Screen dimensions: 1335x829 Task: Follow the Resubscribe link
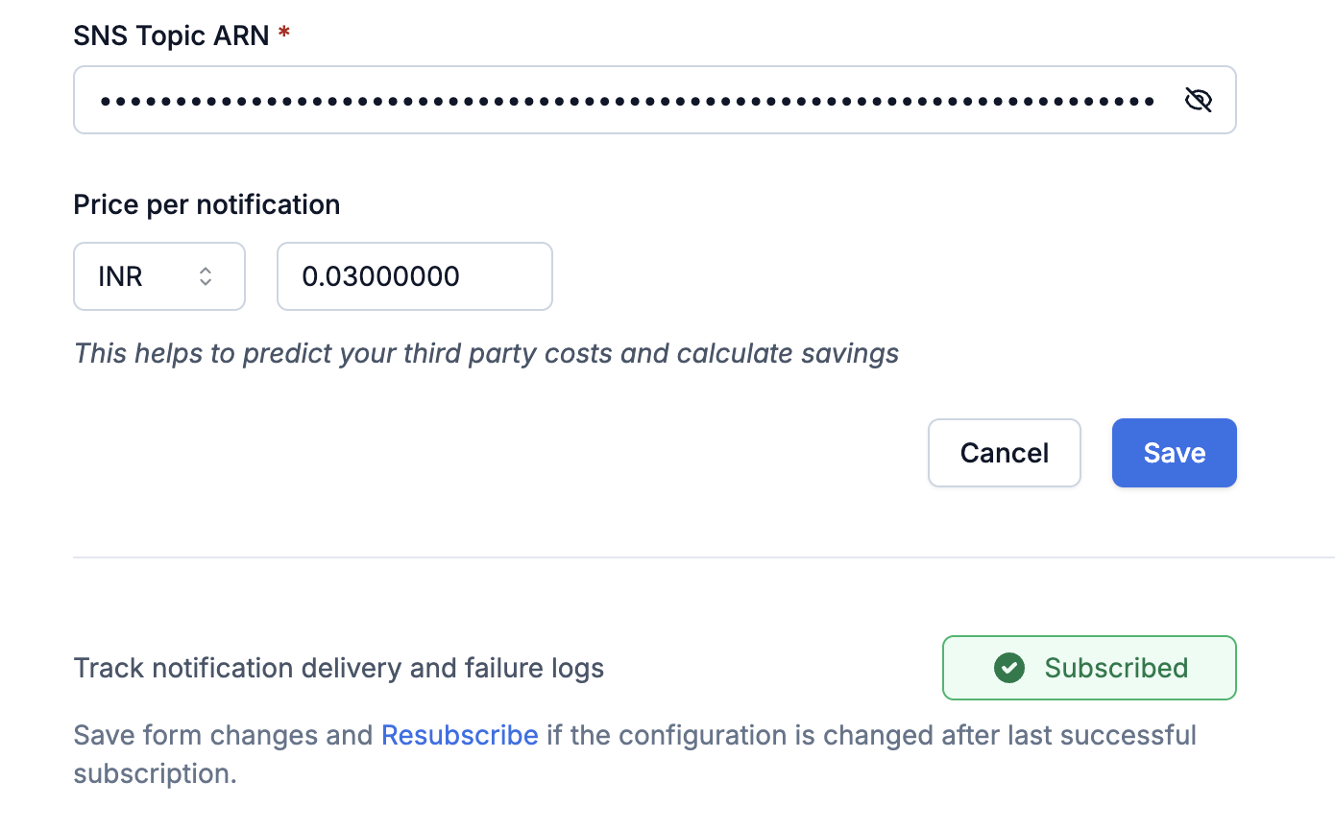tap(460, 735)
